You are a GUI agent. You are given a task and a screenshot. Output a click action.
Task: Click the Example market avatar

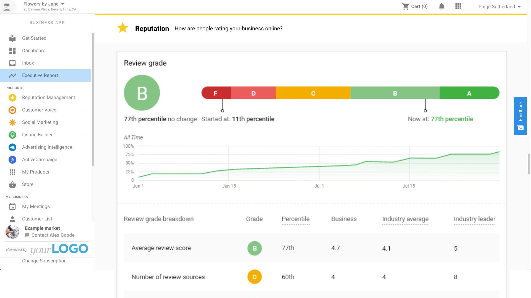12,232
